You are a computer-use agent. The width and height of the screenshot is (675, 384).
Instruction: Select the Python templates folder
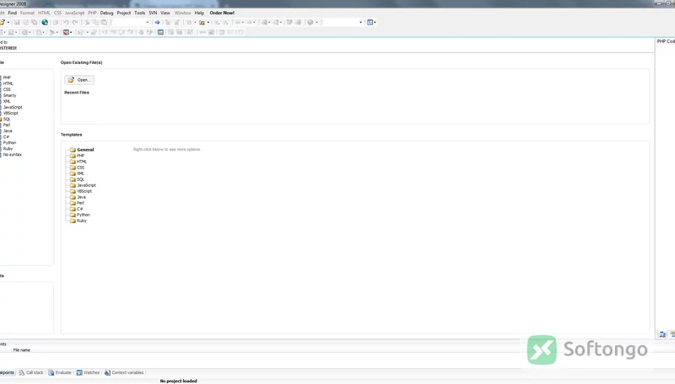(84, 215)
